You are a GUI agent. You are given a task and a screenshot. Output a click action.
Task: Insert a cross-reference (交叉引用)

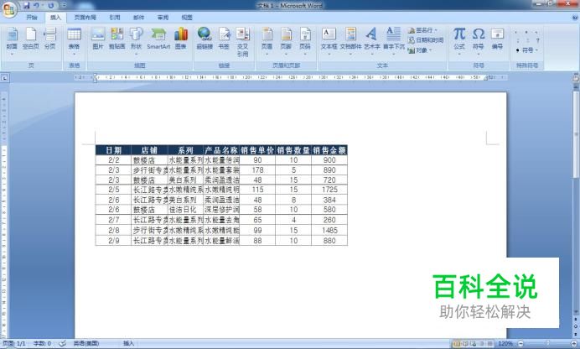243,41
